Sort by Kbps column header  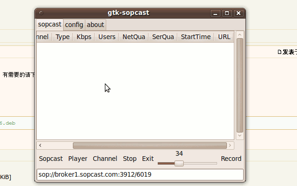pyautogui.click(x=84, y=37)
